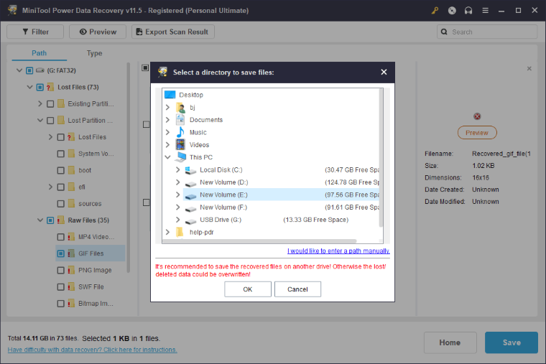Check the PNG Image checkbox
Image resolution: width=546 pixels, height=364 pixels.
tap(61, 271)
